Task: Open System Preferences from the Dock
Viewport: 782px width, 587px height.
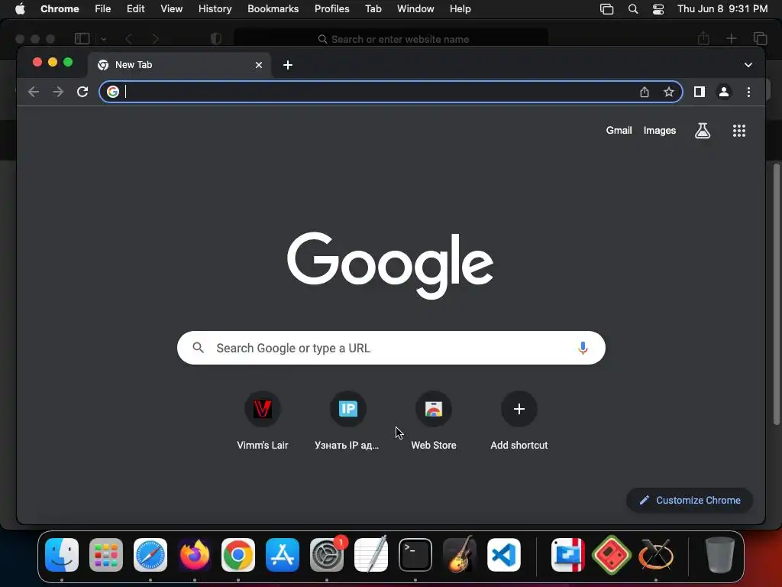Action: click(327, 555)
